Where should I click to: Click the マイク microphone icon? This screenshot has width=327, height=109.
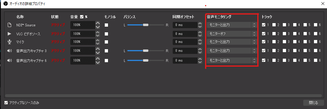click(9, 42)
